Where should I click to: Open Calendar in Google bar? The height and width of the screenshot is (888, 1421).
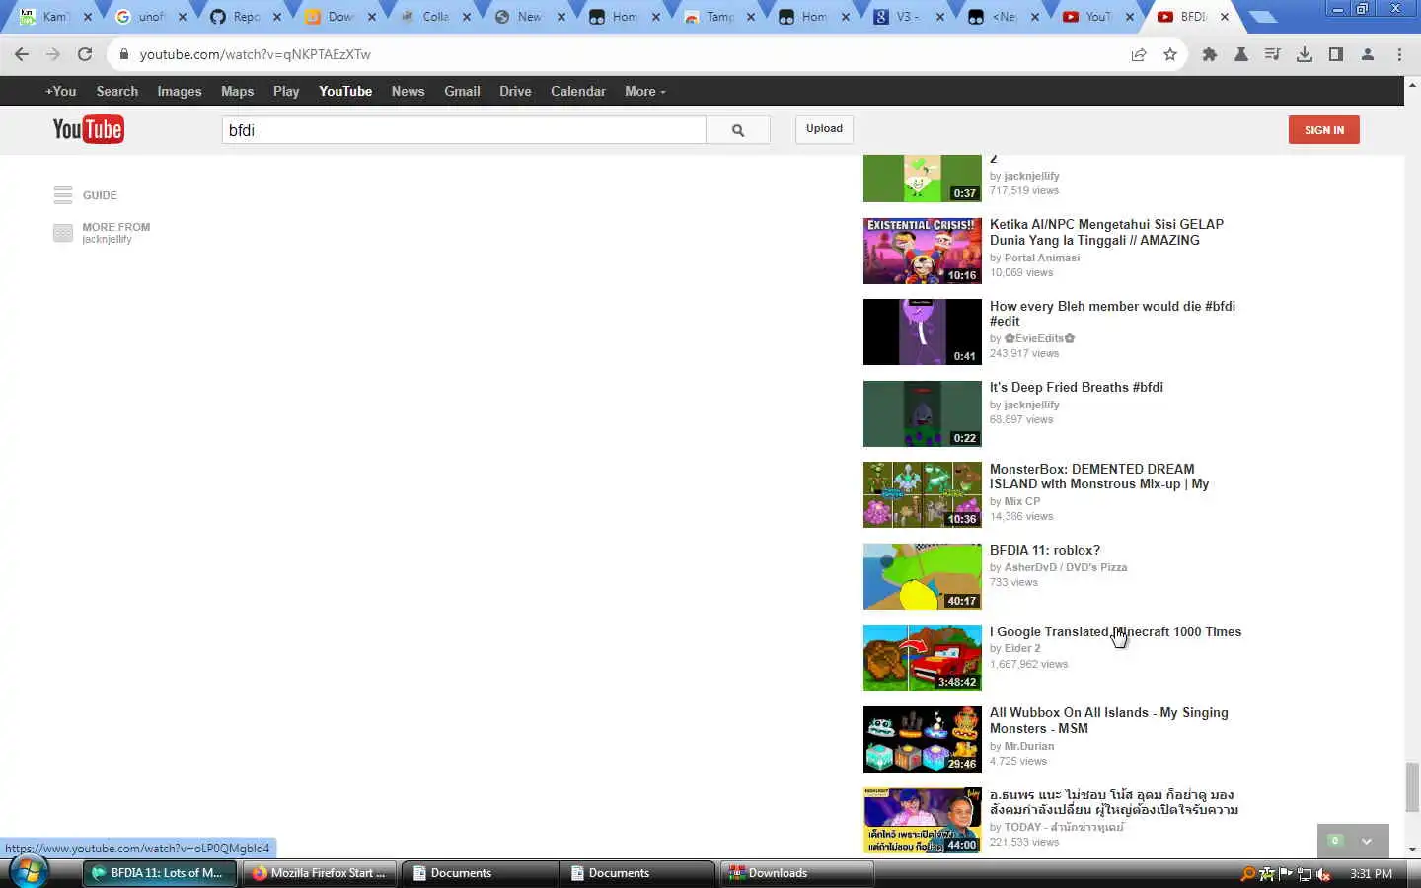(578, 91)
